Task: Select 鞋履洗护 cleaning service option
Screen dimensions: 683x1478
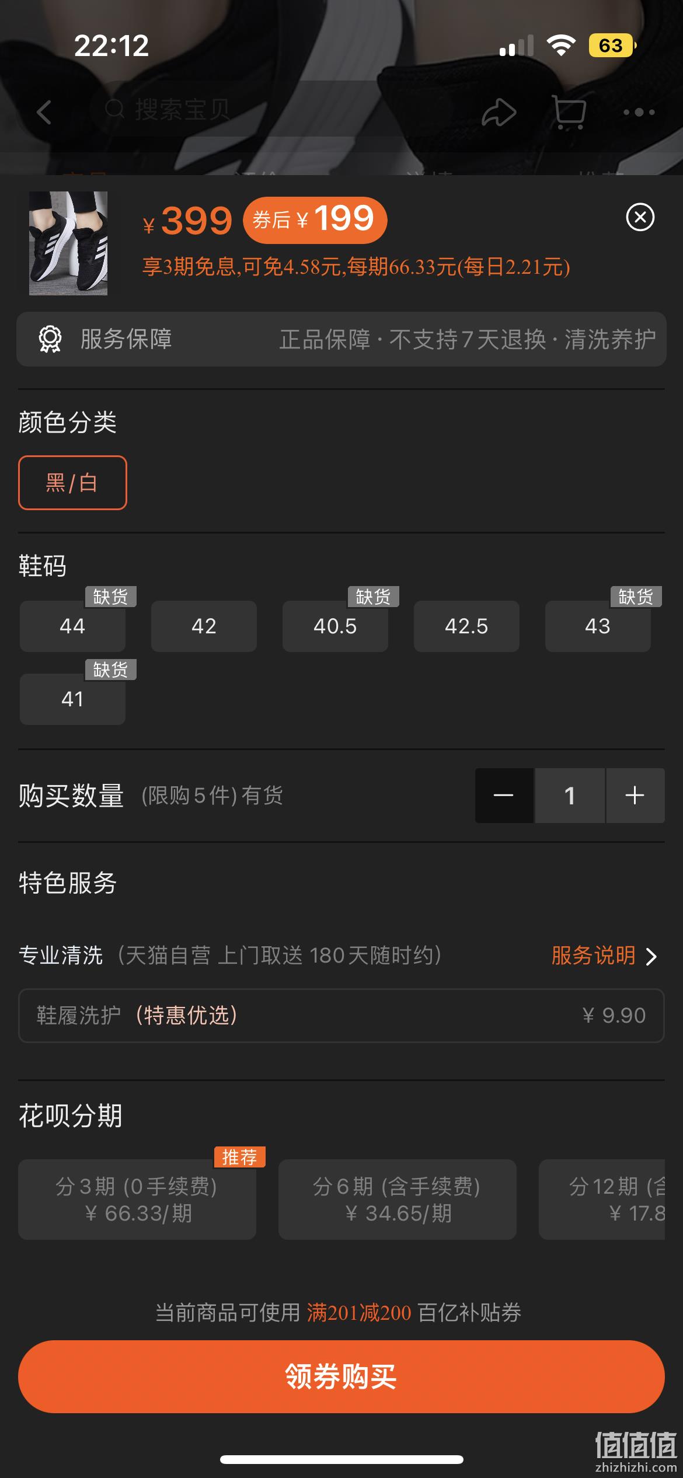Action: tap(341, 1016)
